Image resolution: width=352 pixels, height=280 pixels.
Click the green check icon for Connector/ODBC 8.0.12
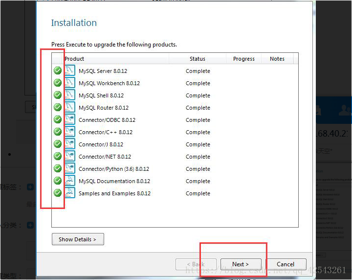click(x=58, y=119)
